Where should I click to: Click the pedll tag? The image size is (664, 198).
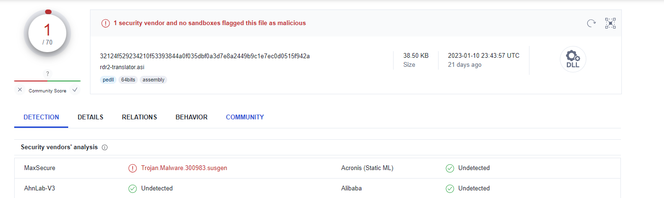point(108,80)
